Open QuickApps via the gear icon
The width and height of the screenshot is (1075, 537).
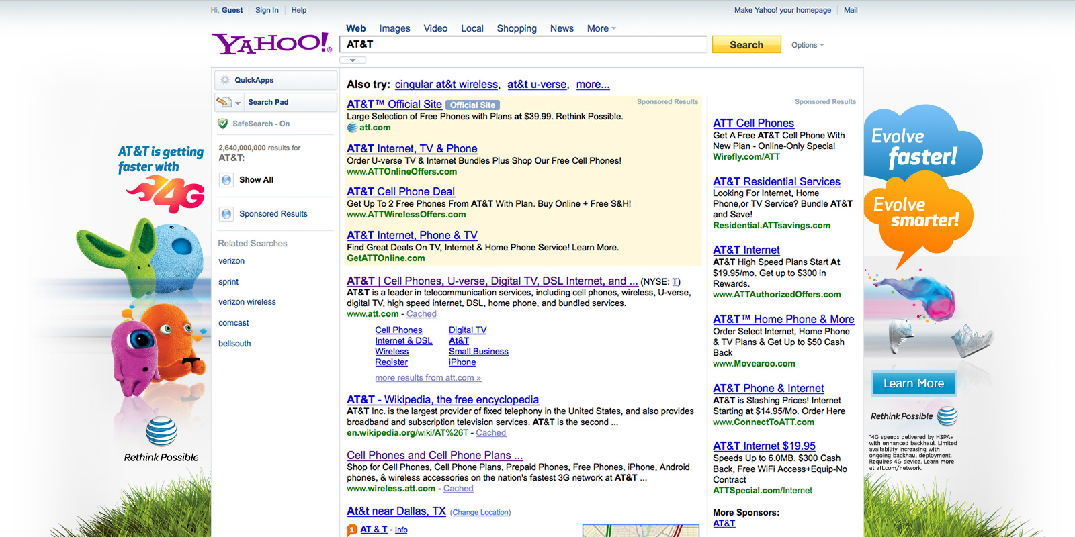[x=225, y=80]
